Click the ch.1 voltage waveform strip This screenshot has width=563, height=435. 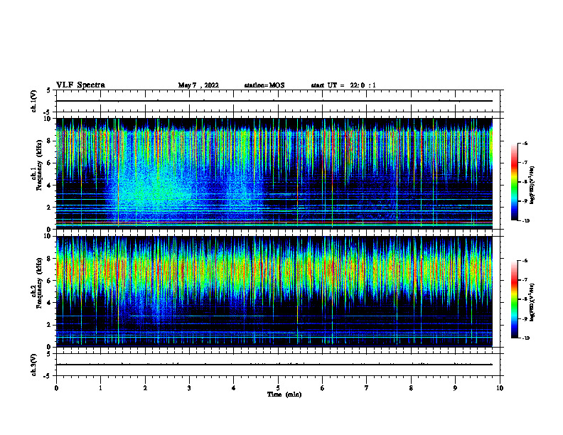(278, 101)
